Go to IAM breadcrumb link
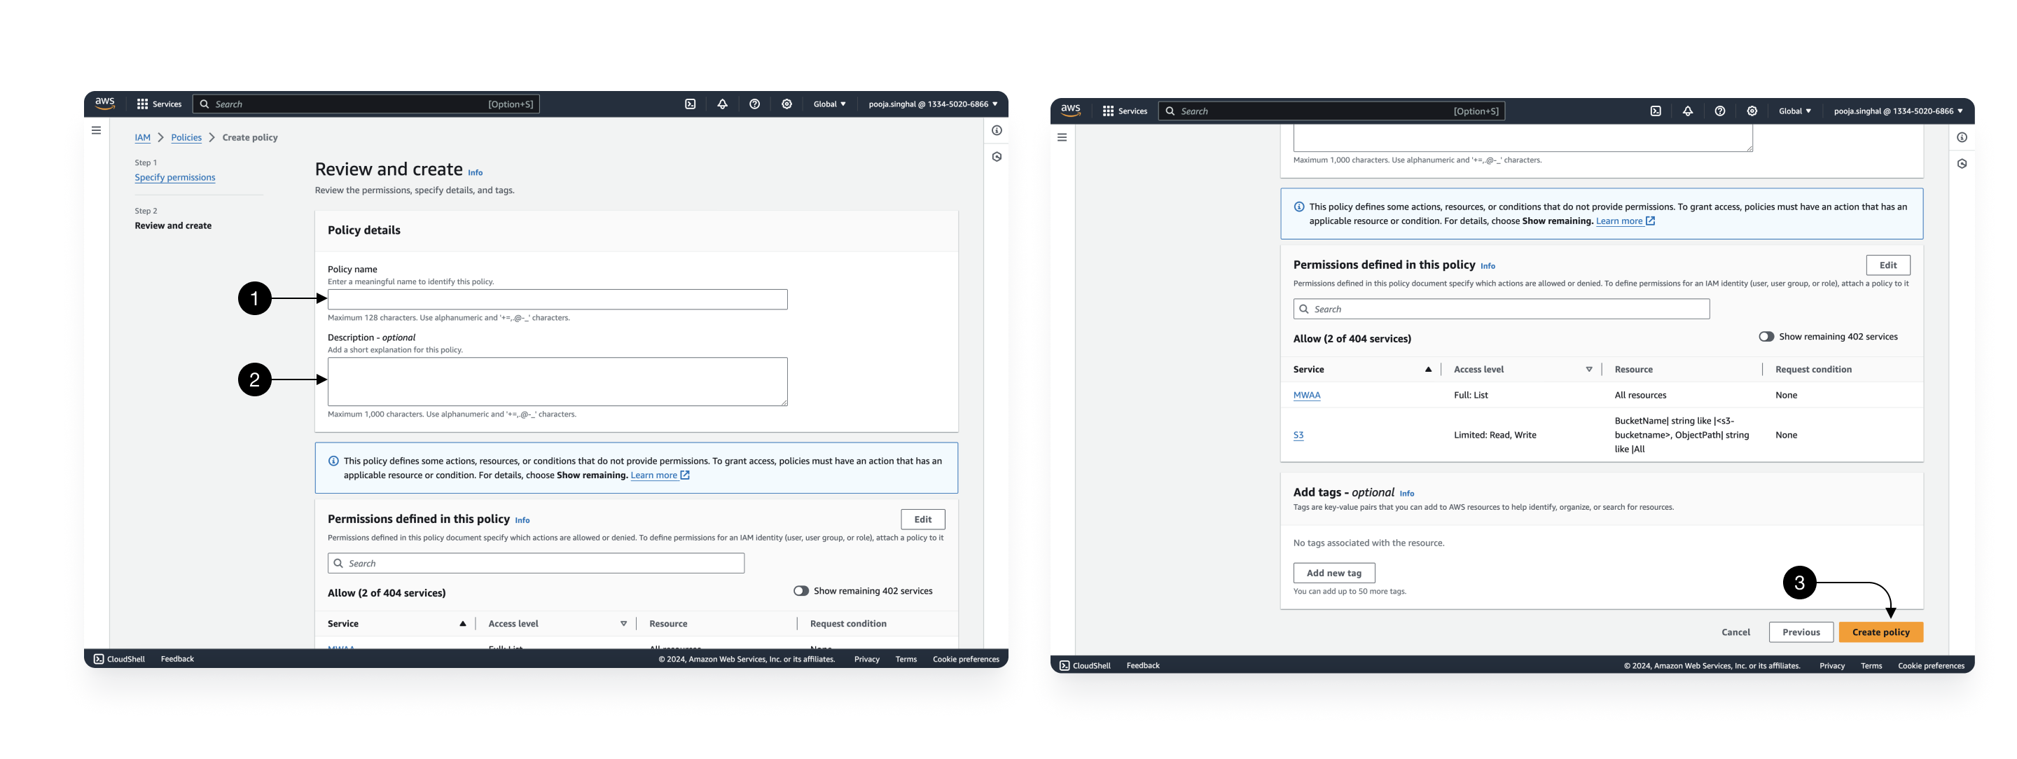The height and width of the screenshot is (759, 2017). [x=141, y=138]
